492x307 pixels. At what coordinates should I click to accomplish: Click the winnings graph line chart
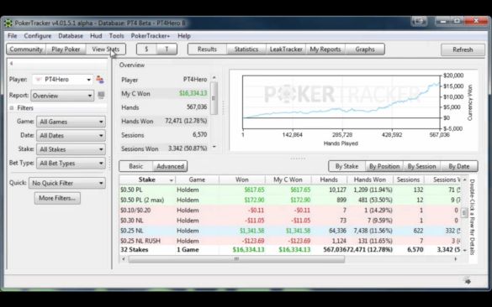click(x=341, y=102)
